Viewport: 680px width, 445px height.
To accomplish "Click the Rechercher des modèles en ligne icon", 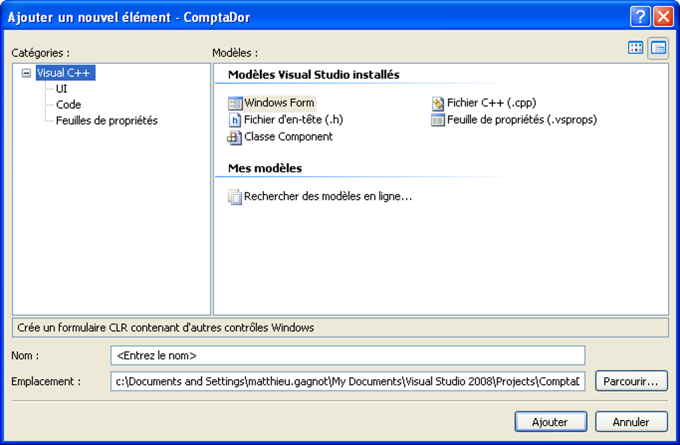I will pyautogui.click(x=235, y=197).
